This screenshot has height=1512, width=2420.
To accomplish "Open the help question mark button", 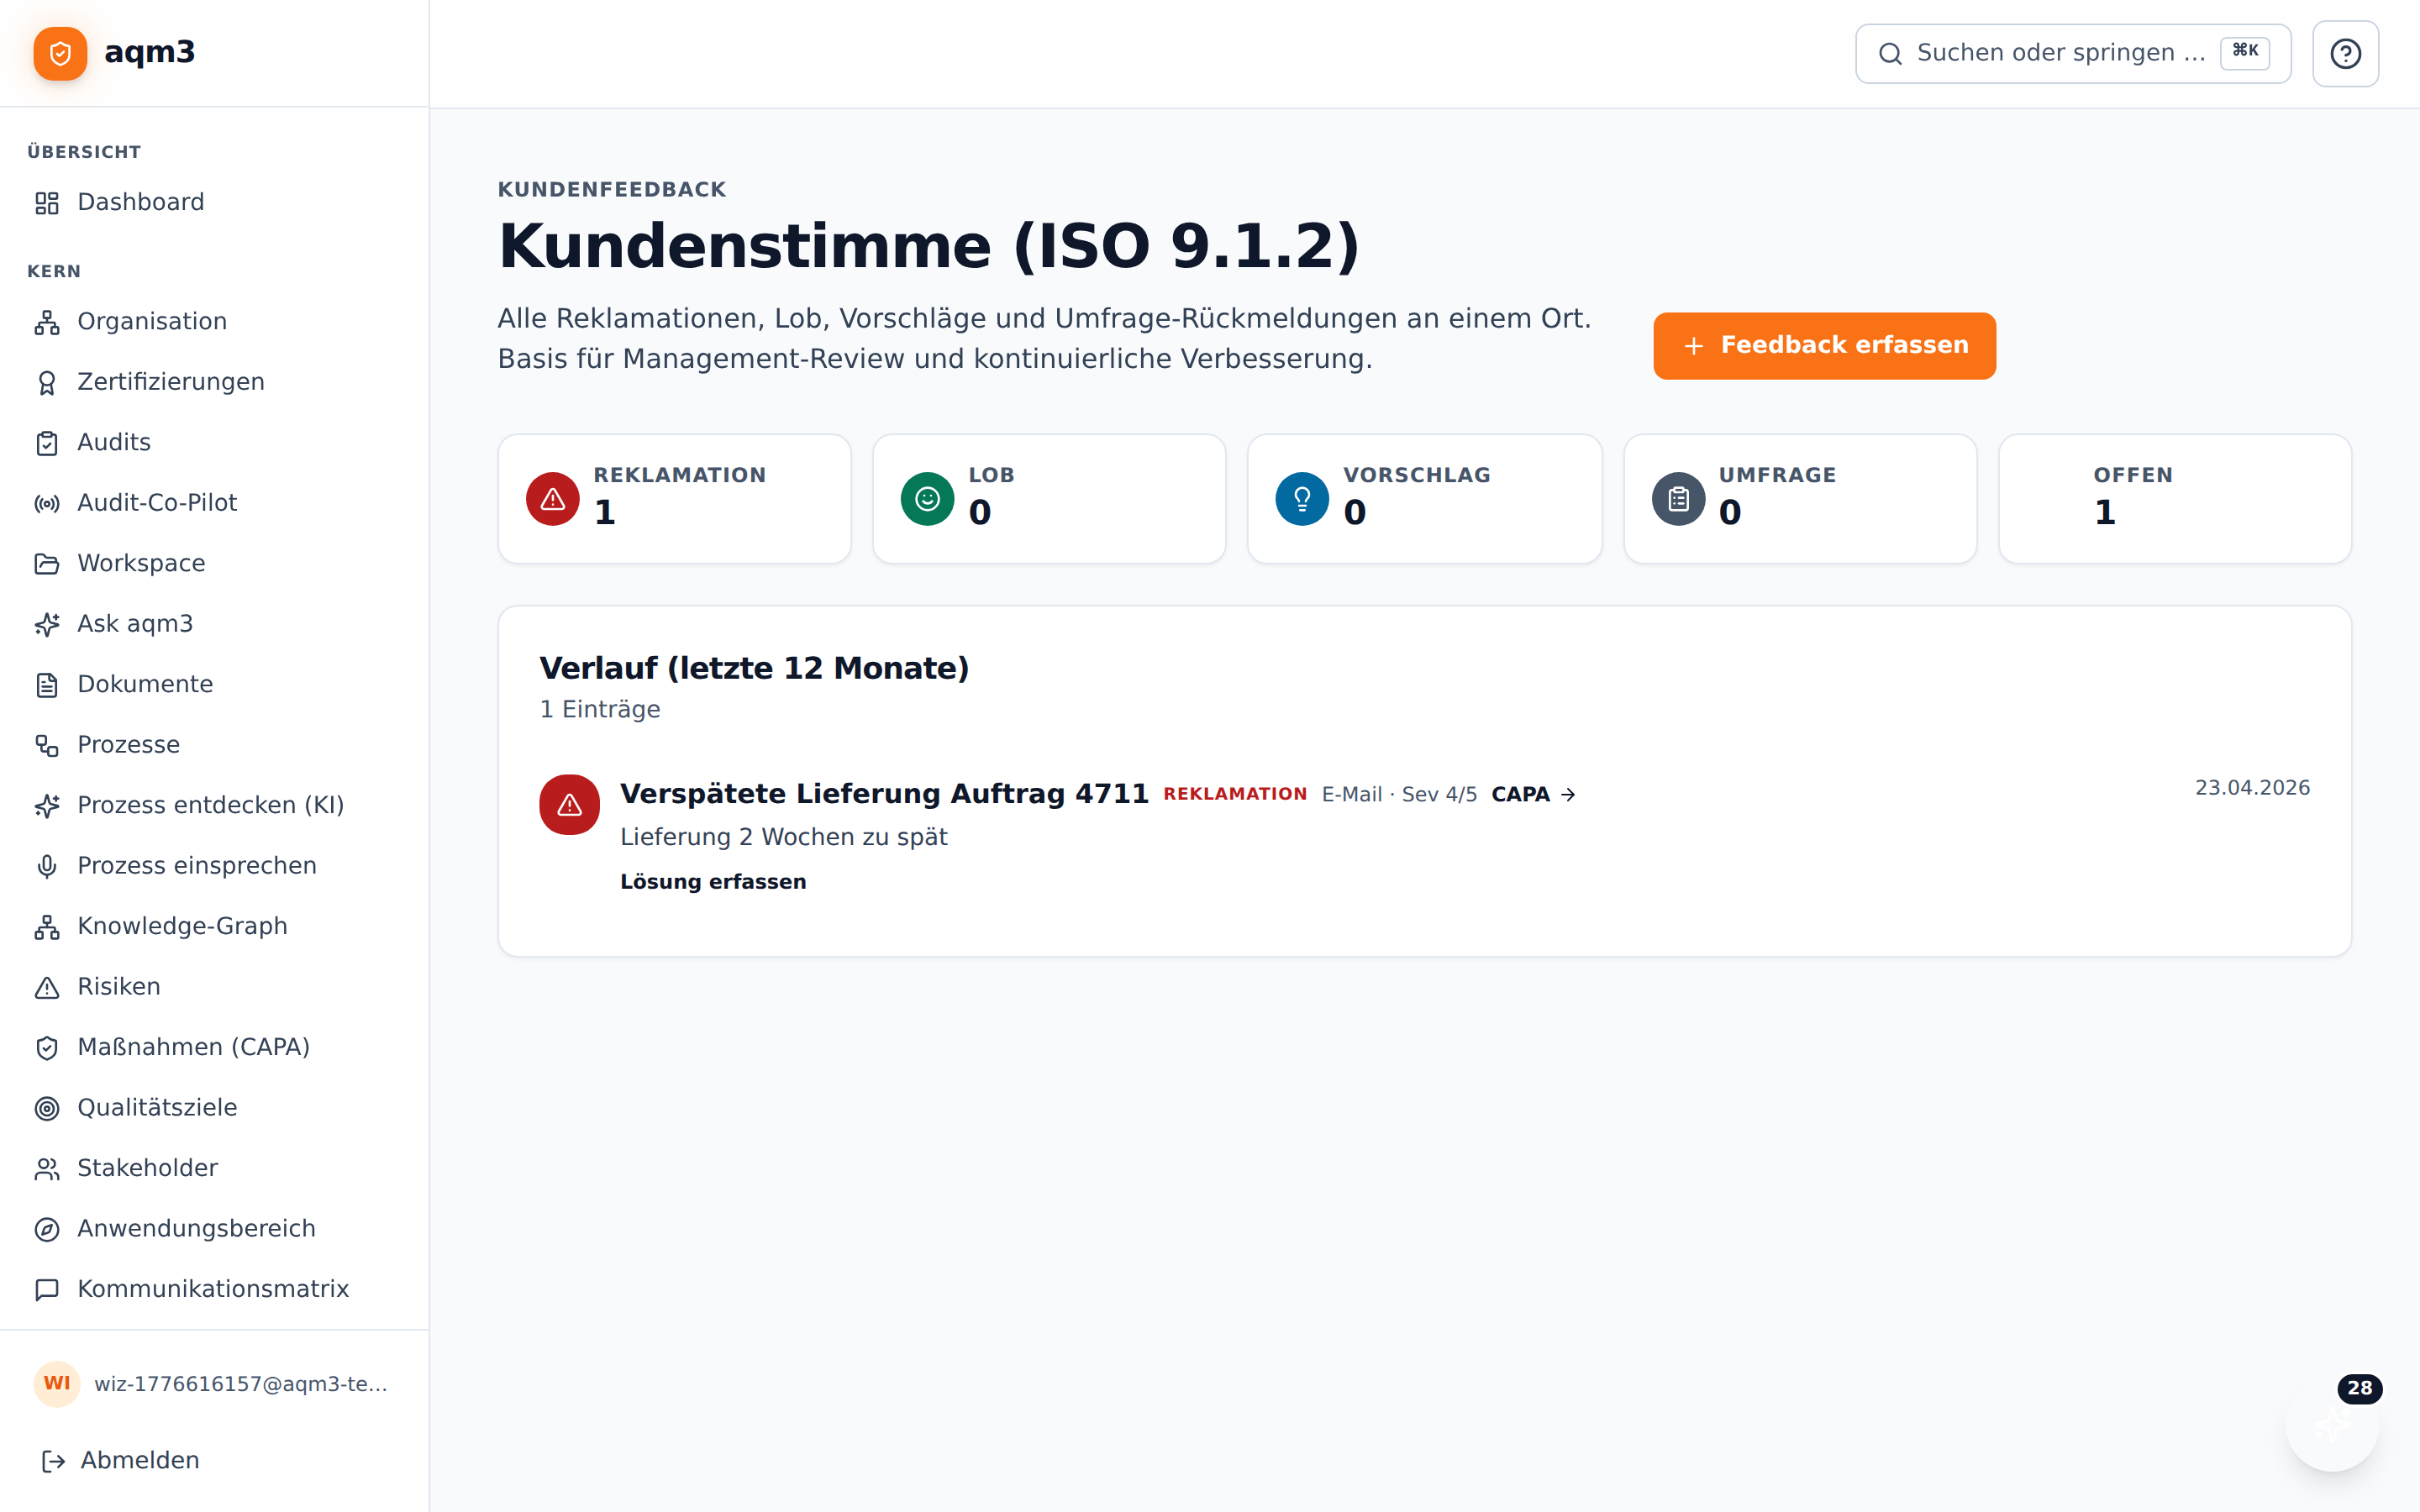I will tap(2345, 54).
